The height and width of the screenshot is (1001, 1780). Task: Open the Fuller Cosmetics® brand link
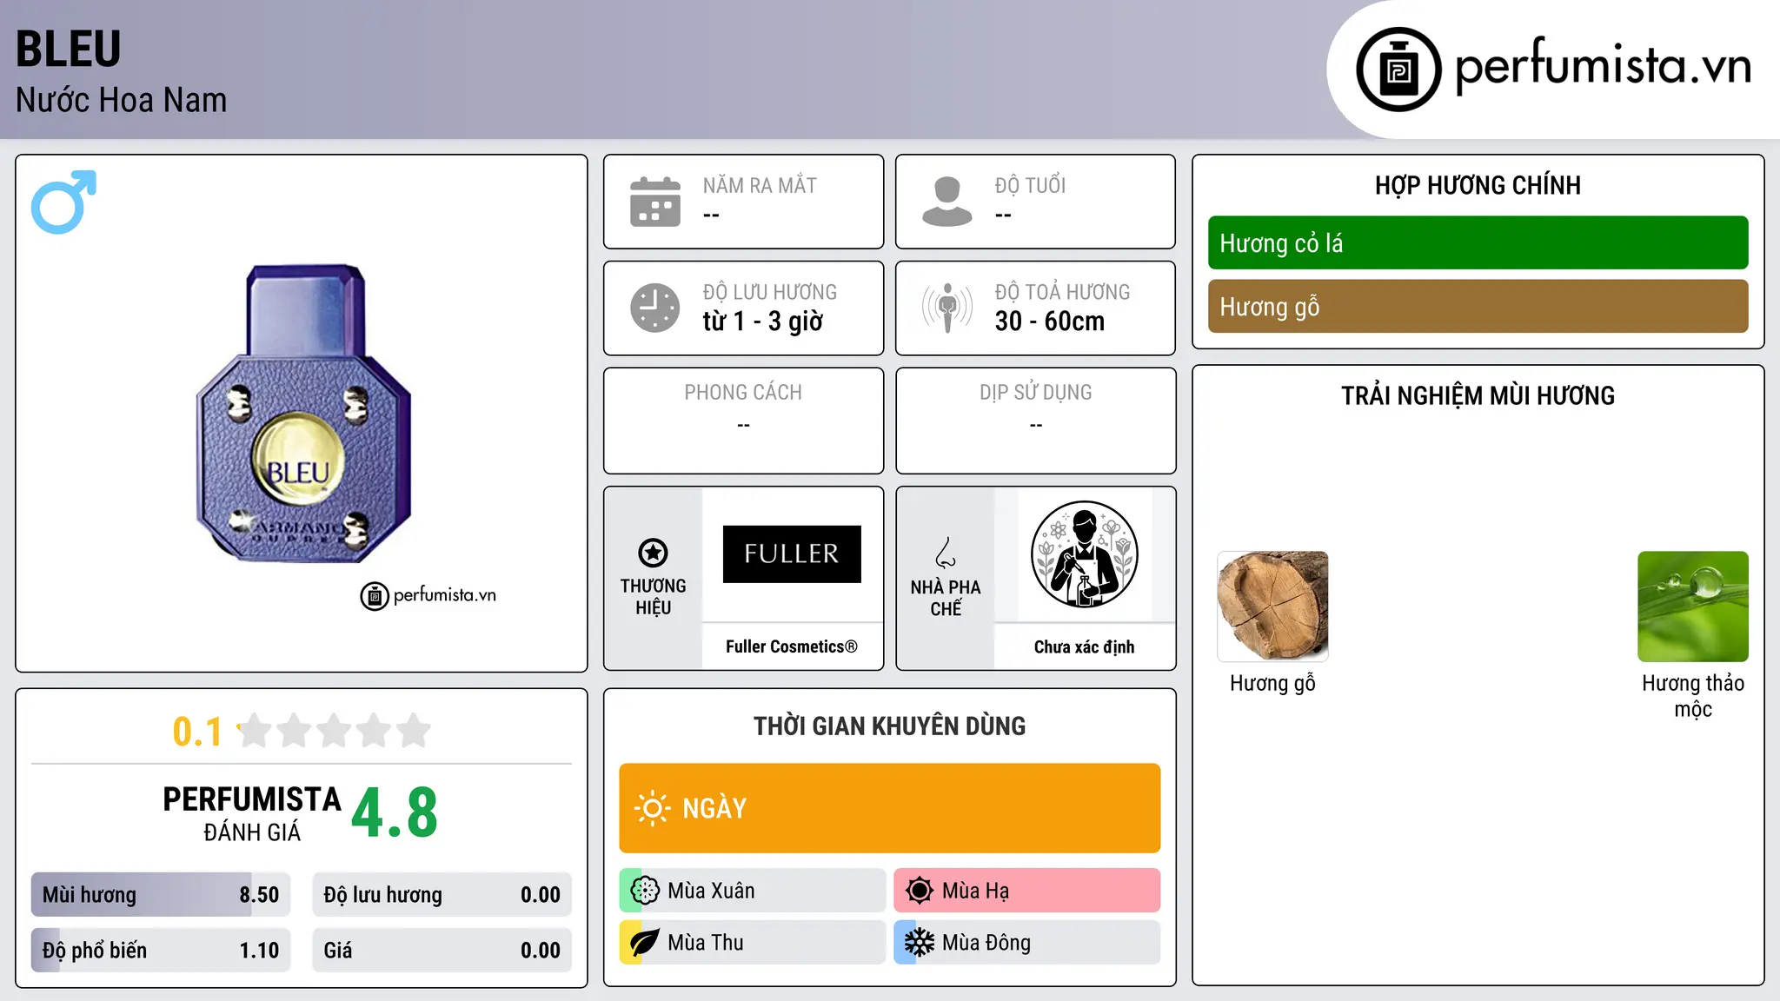(x=792, y=646)
